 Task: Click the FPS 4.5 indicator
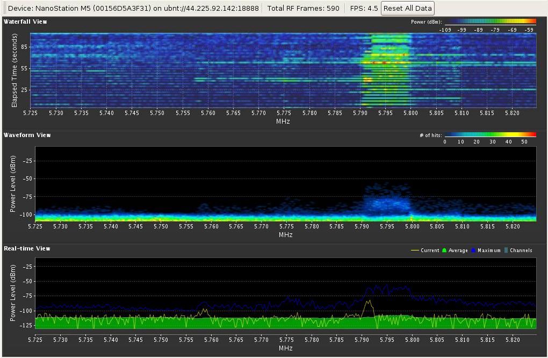click(x=364, y=9)
